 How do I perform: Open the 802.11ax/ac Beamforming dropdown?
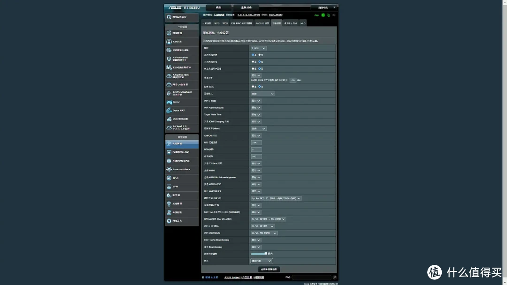[256, 240]
